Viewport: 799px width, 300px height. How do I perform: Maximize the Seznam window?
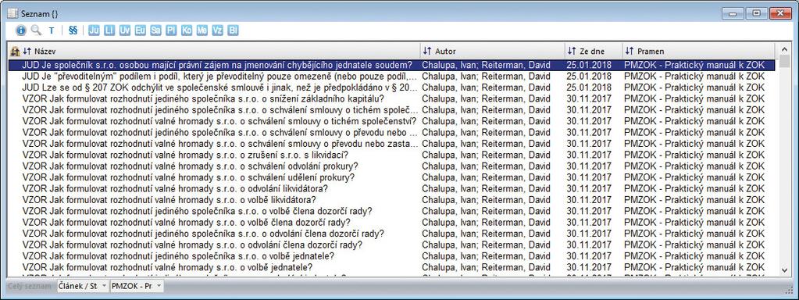coord(756,14)
